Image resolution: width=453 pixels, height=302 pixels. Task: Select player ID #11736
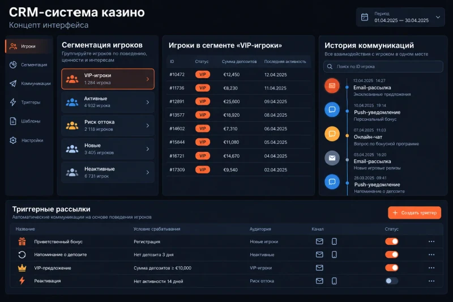click(177, 88)
